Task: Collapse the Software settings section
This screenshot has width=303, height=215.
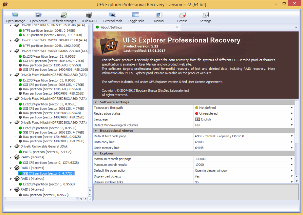Action: [x=96, y=102]
